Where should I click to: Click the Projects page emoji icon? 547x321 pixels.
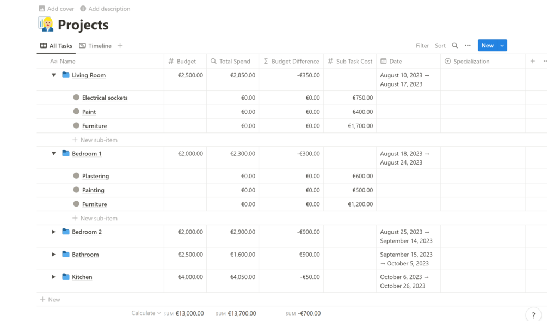[x=46, y=25]
